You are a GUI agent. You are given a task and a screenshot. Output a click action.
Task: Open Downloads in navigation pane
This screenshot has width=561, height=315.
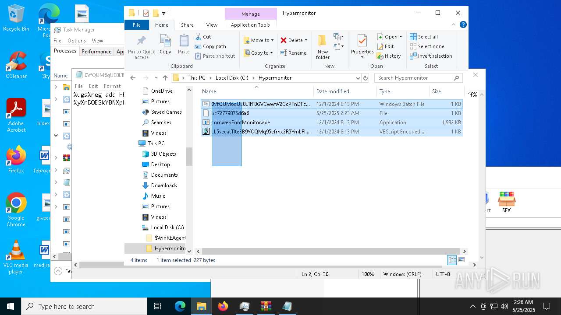tap(164, 185)
